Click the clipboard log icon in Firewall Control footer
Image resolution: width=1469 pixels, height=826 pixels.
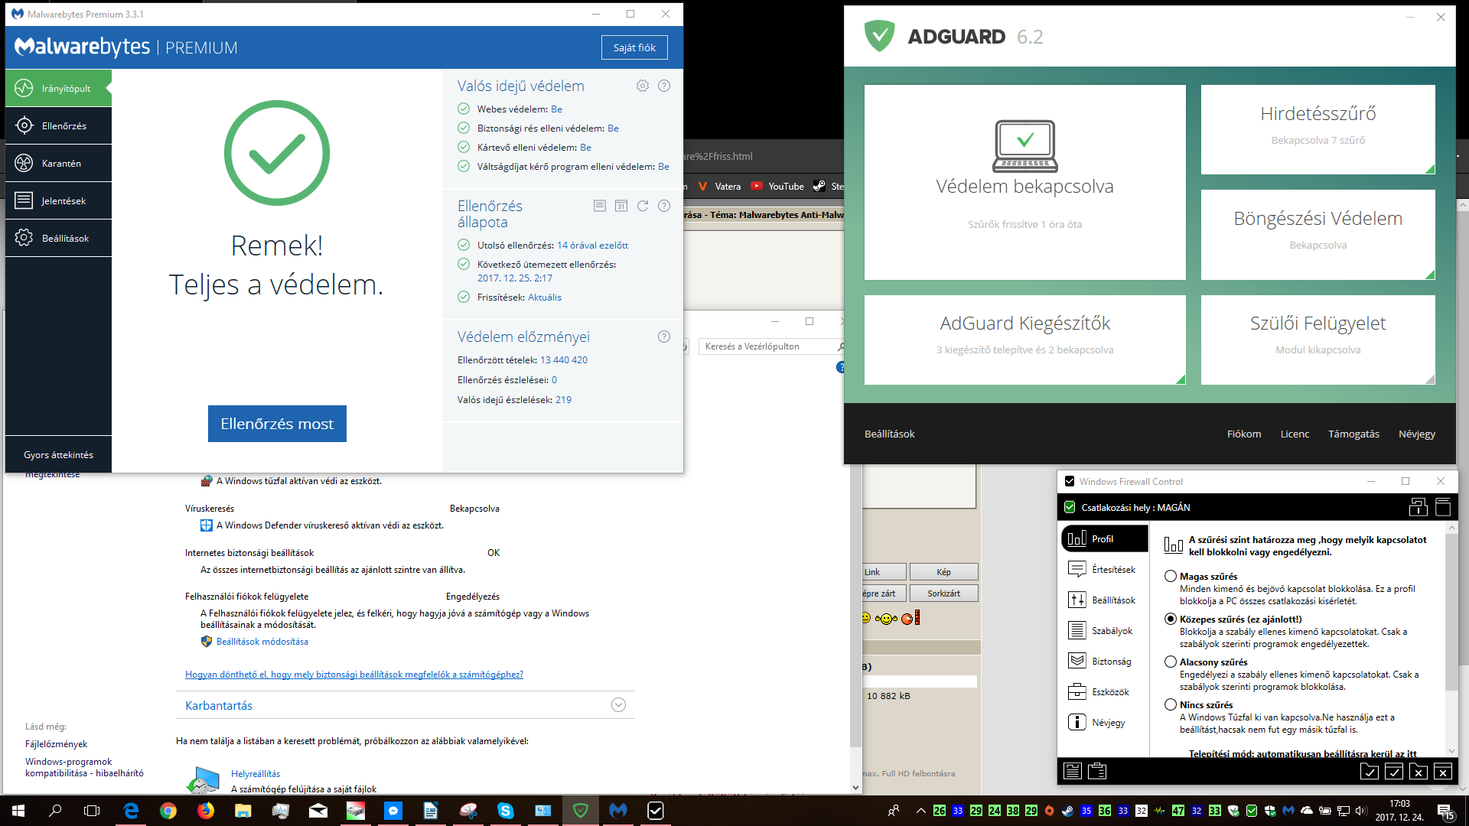coord(1097,771)
